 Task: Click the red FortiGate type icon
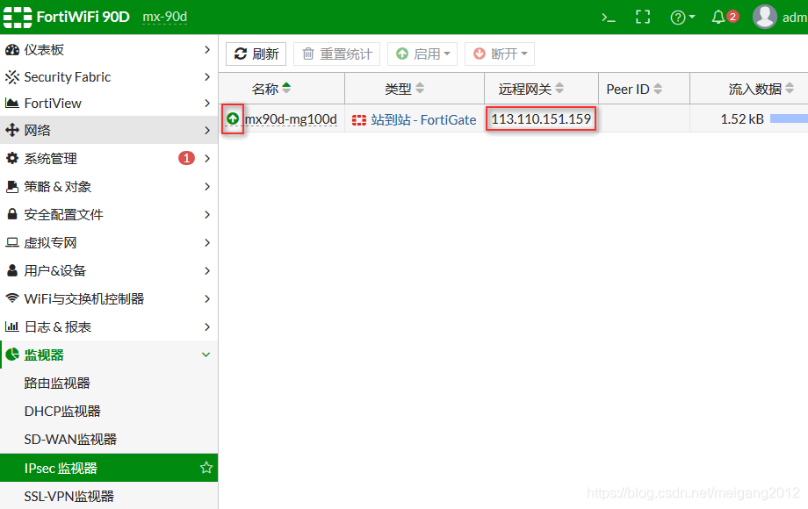coord(359,120)
